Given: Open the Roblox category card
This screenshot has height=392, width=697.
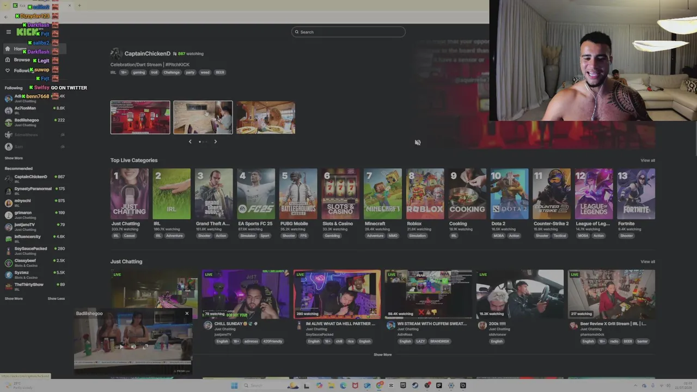Looking at the screenshot, I should point(425,194).
